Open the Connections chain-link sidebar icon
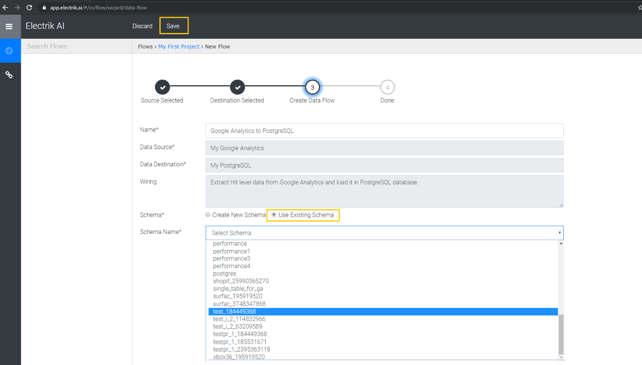This screenshot has height=365, width=642. pos(9,74)
